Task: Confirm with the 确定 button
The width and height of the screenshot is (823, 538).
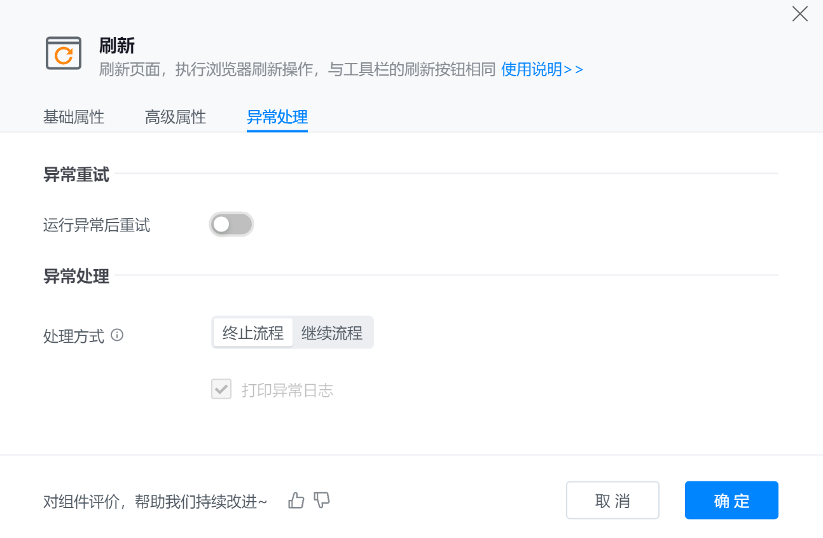Action: click(x=731, y=500)
